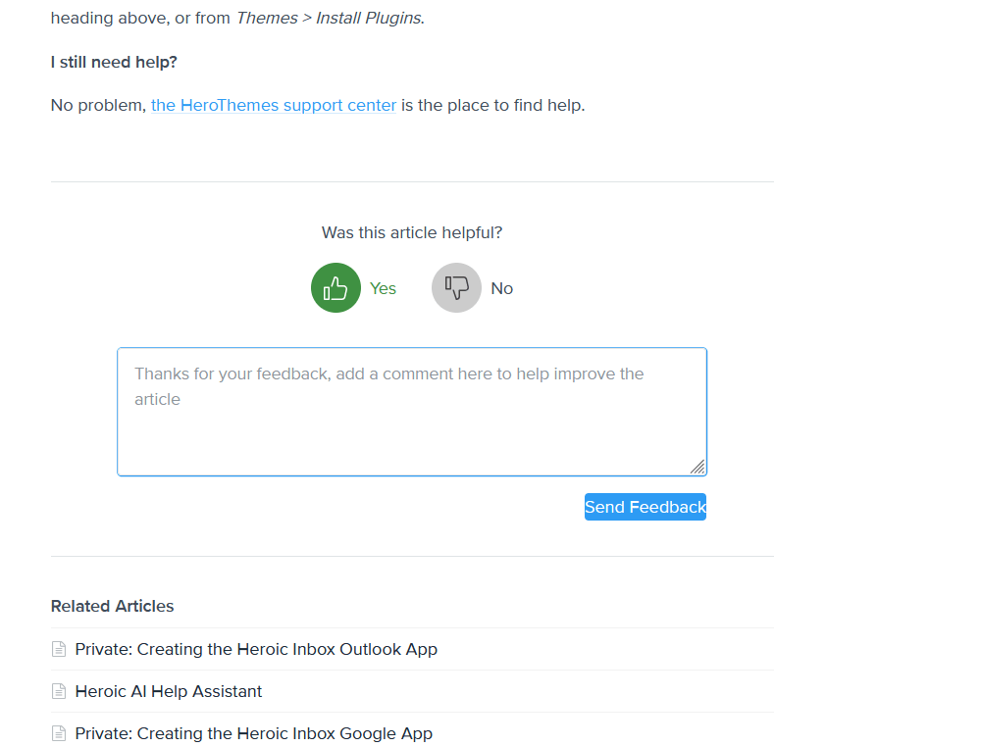Click the comment box resize handle

[697, 467]
